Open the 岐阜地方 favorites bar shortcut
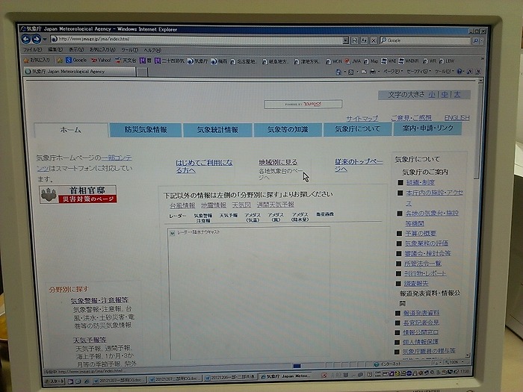This screenshot has width=523, height=392. coord(275,61)
